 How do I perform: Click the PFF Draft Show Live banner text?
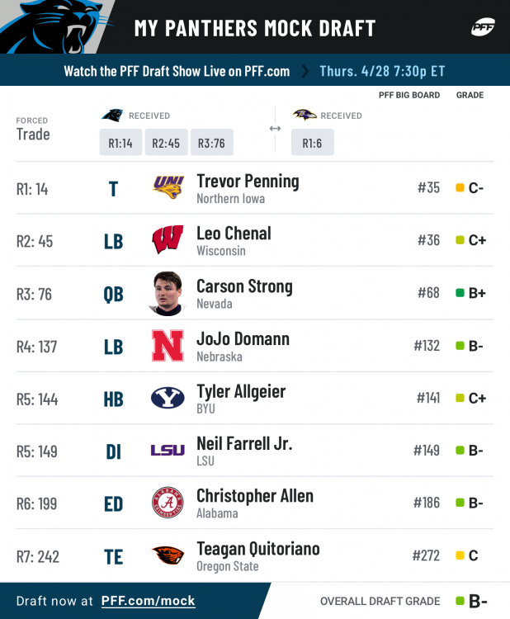(x=177, y=71)
